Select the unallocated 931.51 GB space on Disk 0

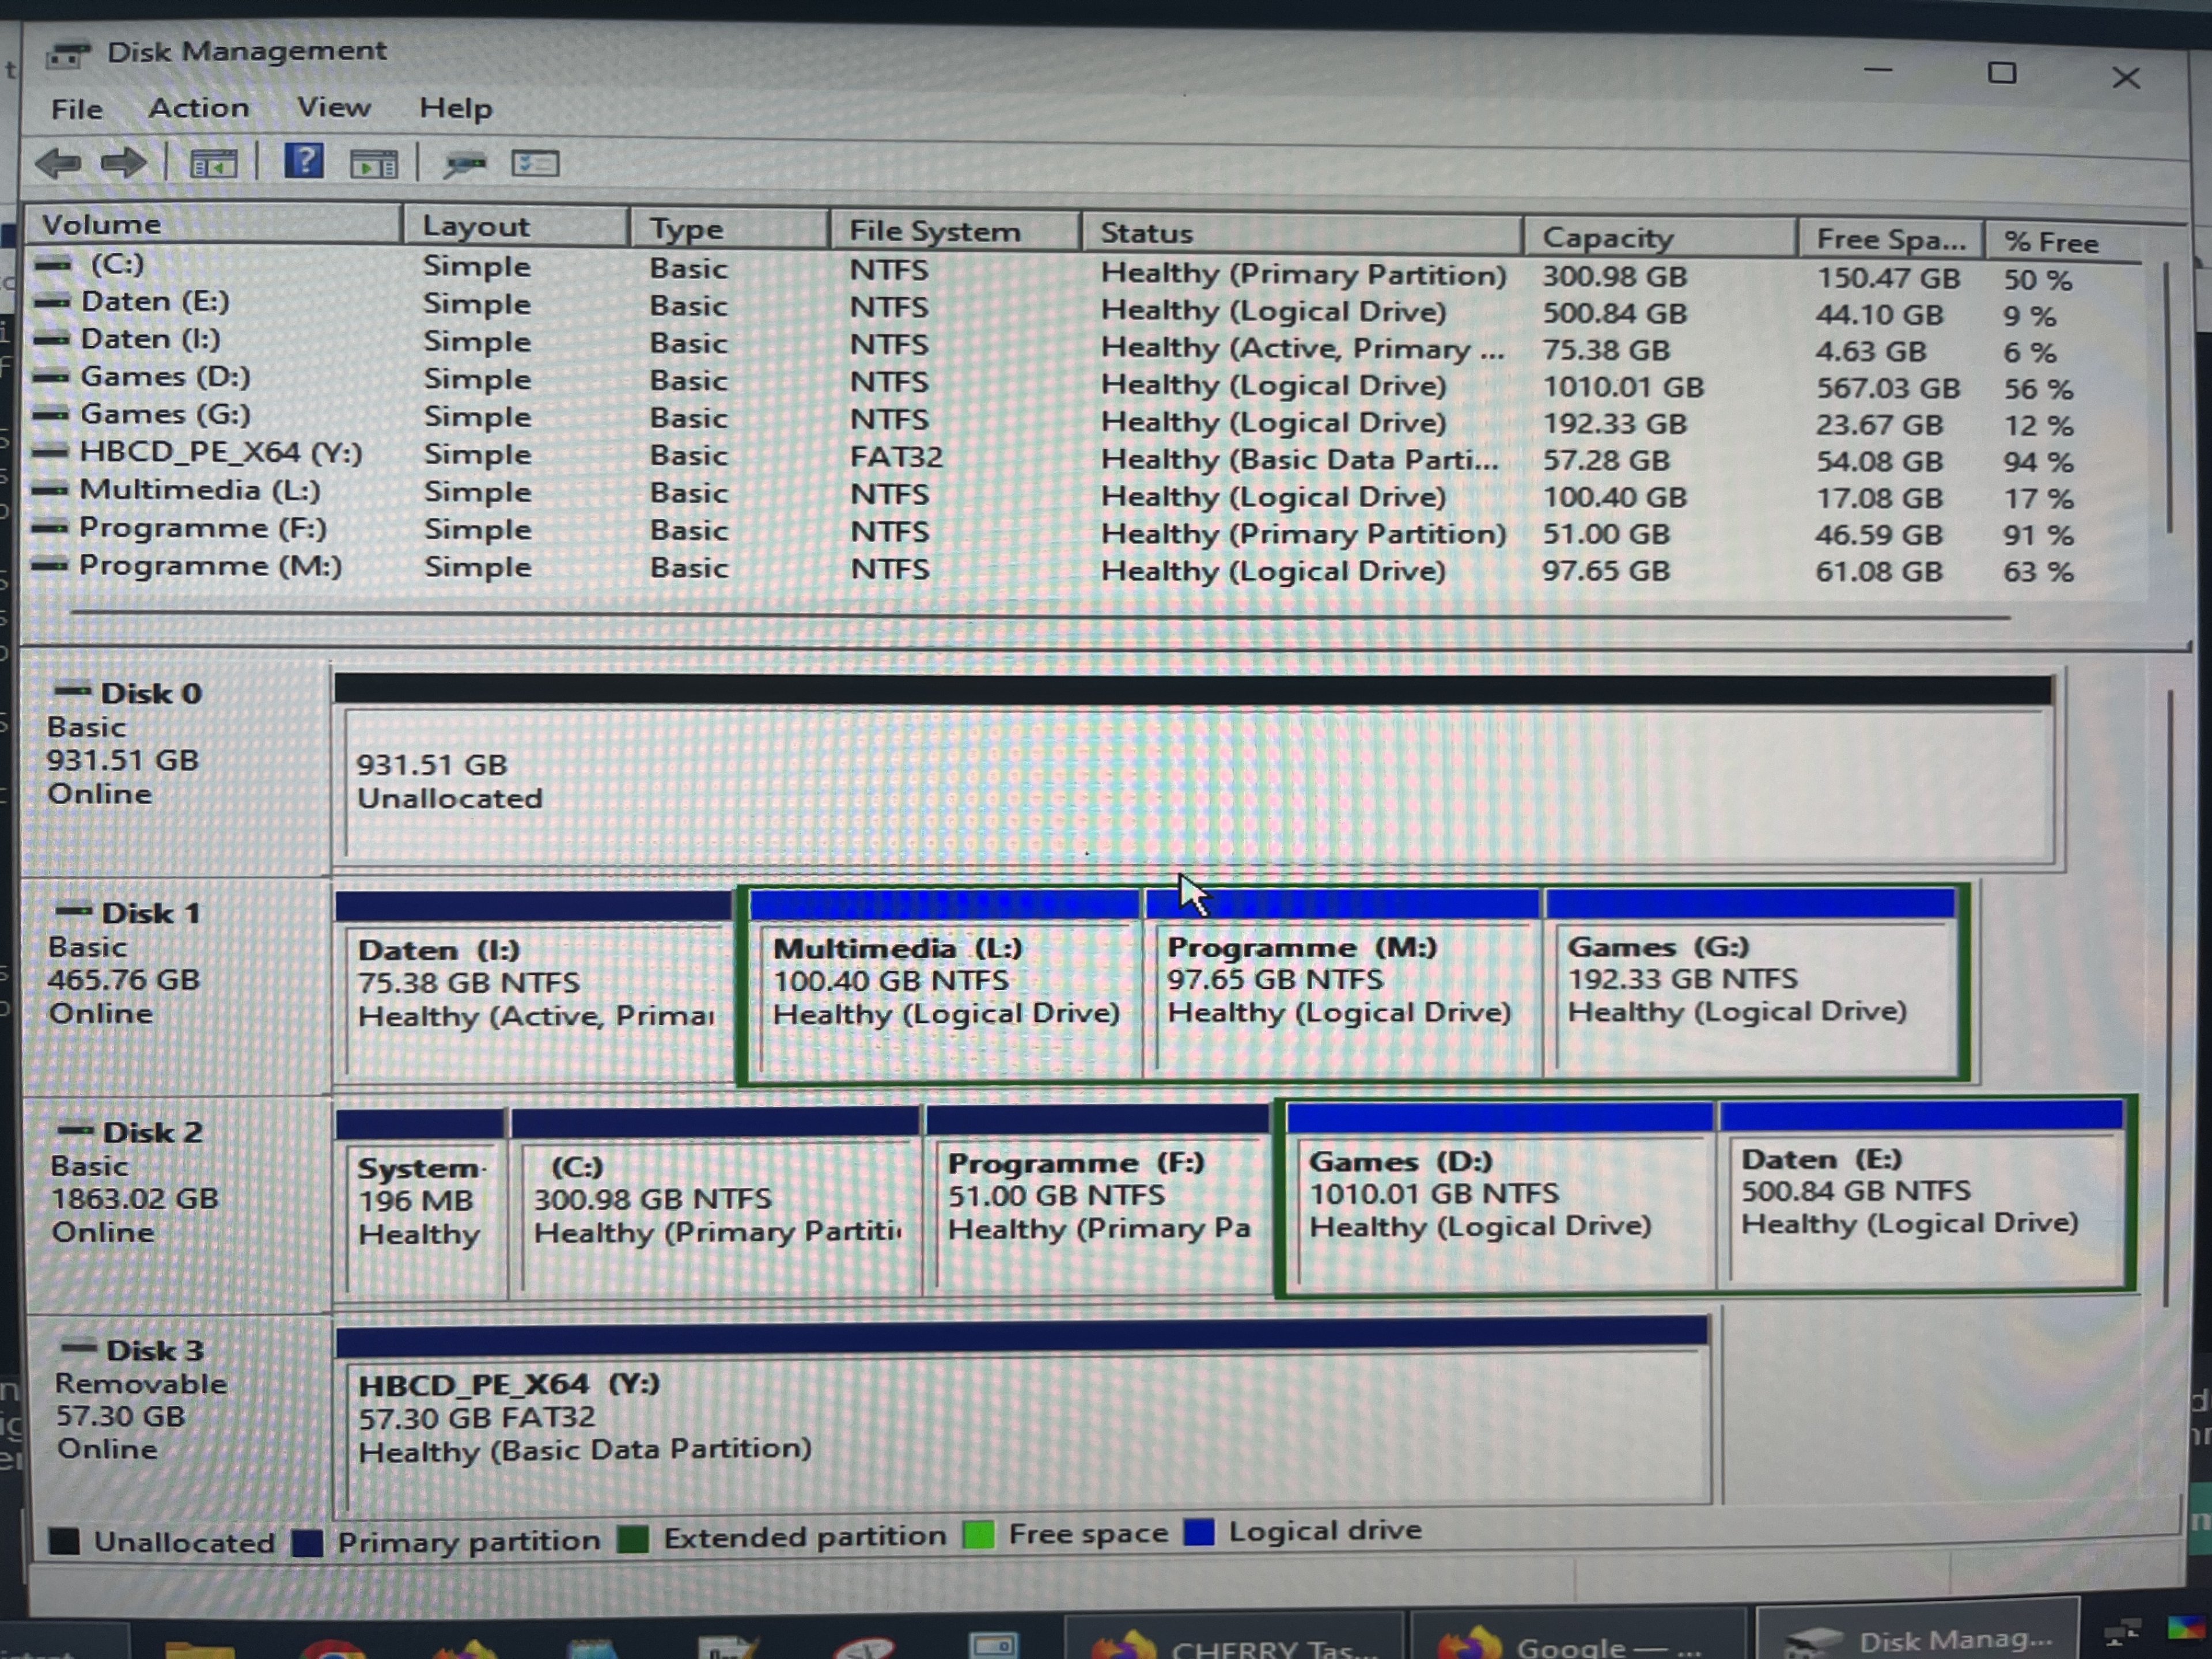pyautogui.click(x=1190, y=785)
